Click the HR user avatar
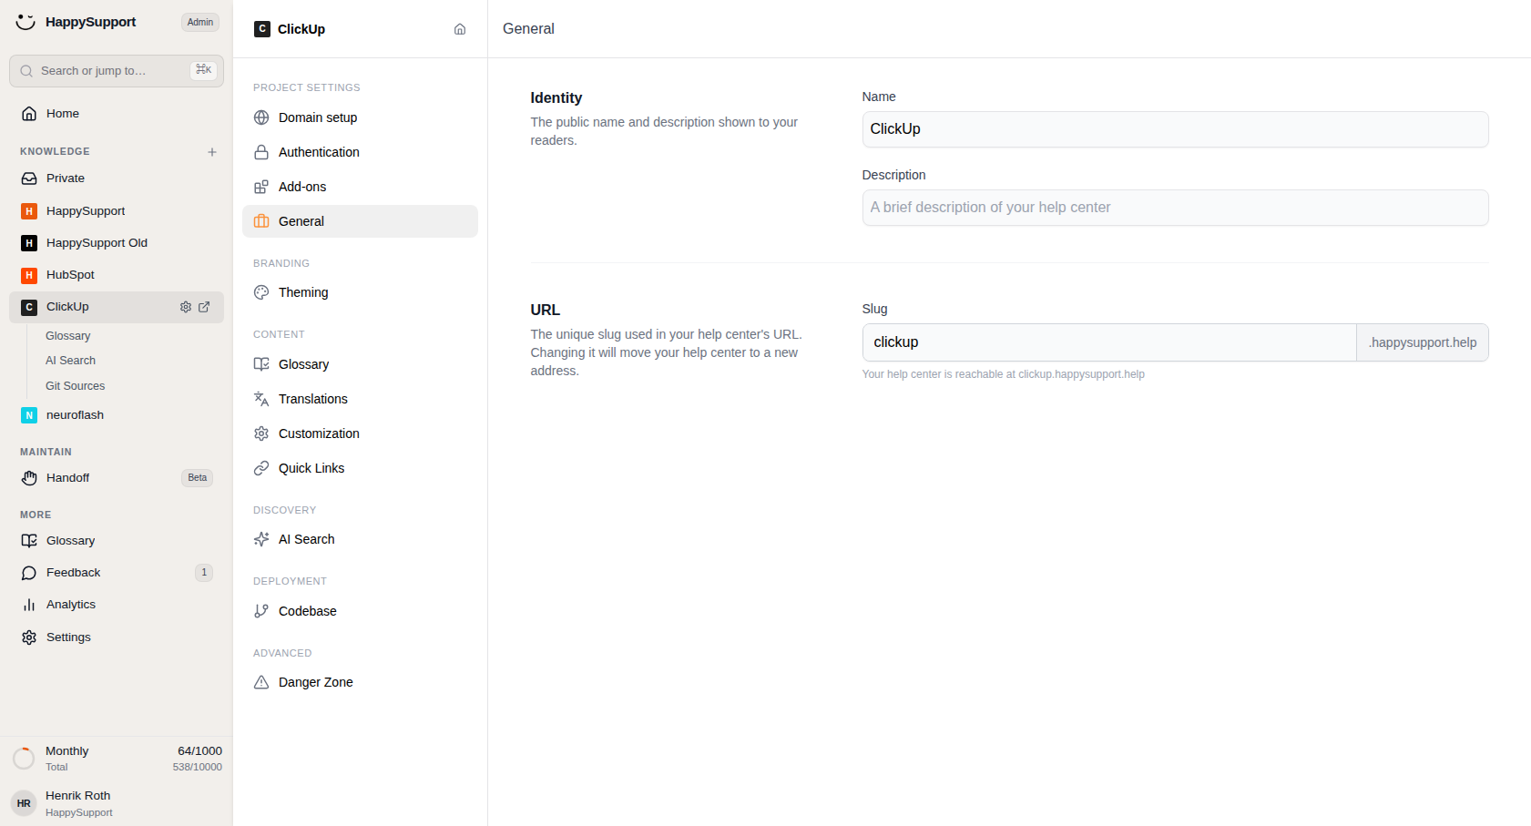The height and width of the screenshot is (826, 1531). (24, 803)
